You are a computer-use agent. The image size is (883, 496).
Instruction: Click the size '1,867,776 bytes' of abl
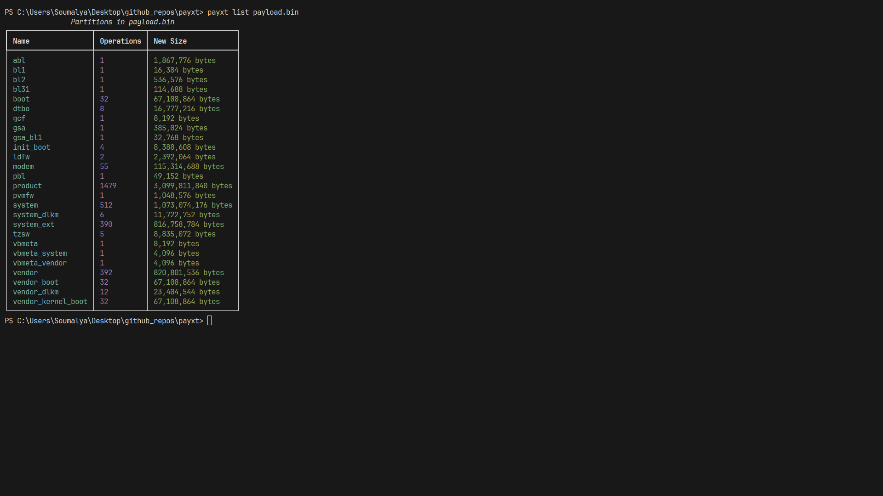click(x=185, y=61)
